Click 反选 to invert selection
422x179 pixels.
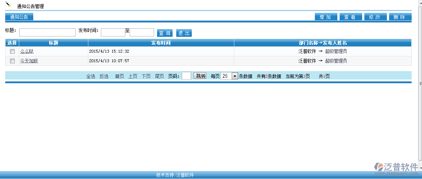[x=104, y=76]
